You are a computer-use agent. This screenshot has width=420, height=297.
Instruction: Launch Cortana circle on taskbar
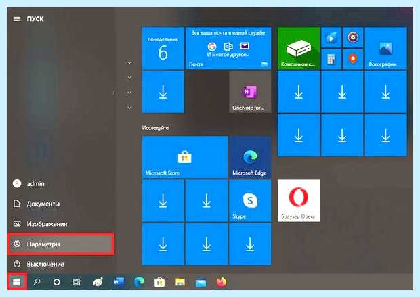tap(56, 282)
